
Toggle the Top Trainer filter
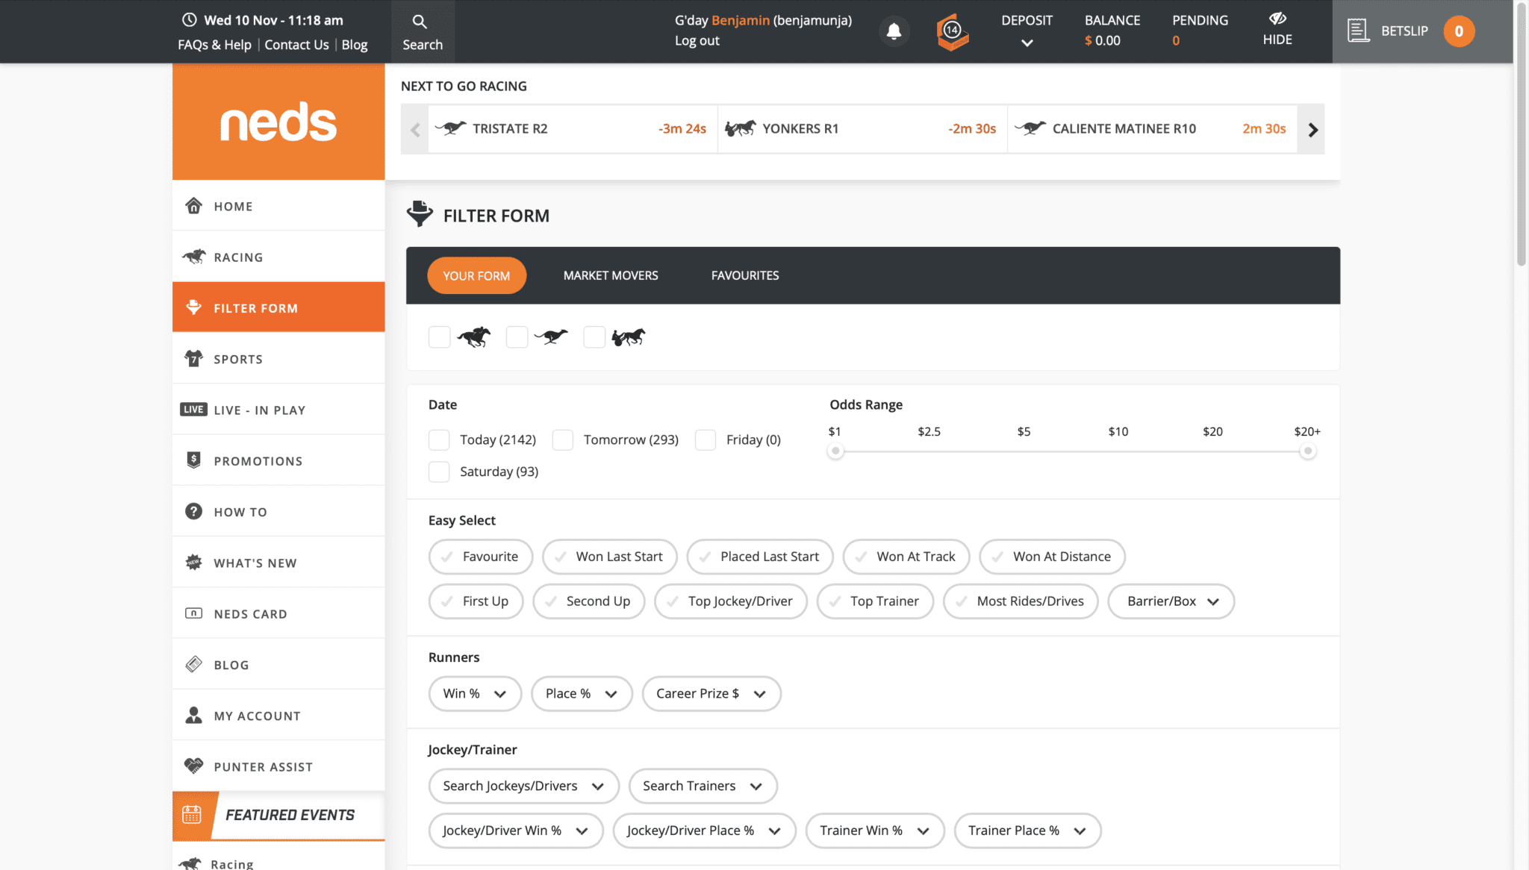(x=875, y=601)
